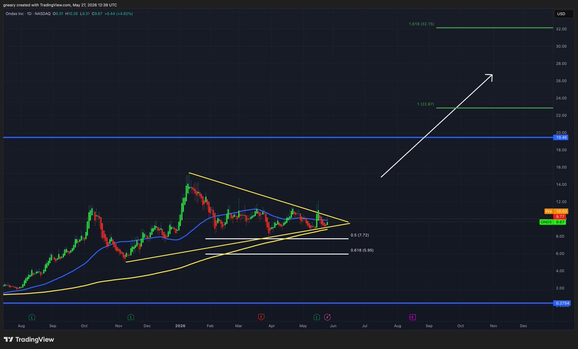Click the Feb label on the time axis

[210, 326]
